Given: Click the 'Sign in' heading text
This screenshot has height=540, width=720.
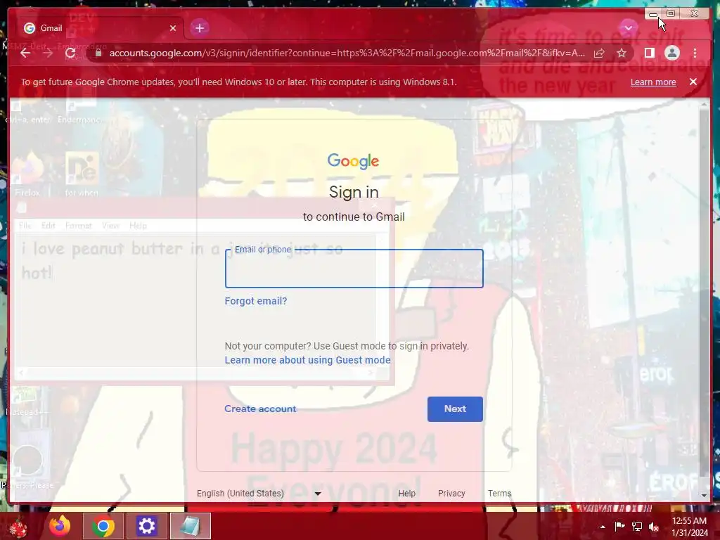Looking at the screenshot, I should [x=354, y=192].
